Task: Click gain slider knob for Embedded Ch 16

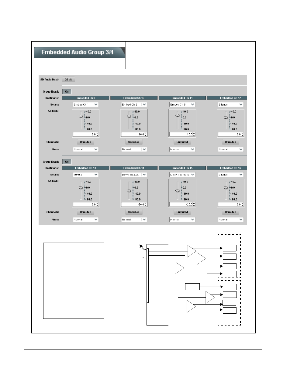Action: [x=226, y=188]
